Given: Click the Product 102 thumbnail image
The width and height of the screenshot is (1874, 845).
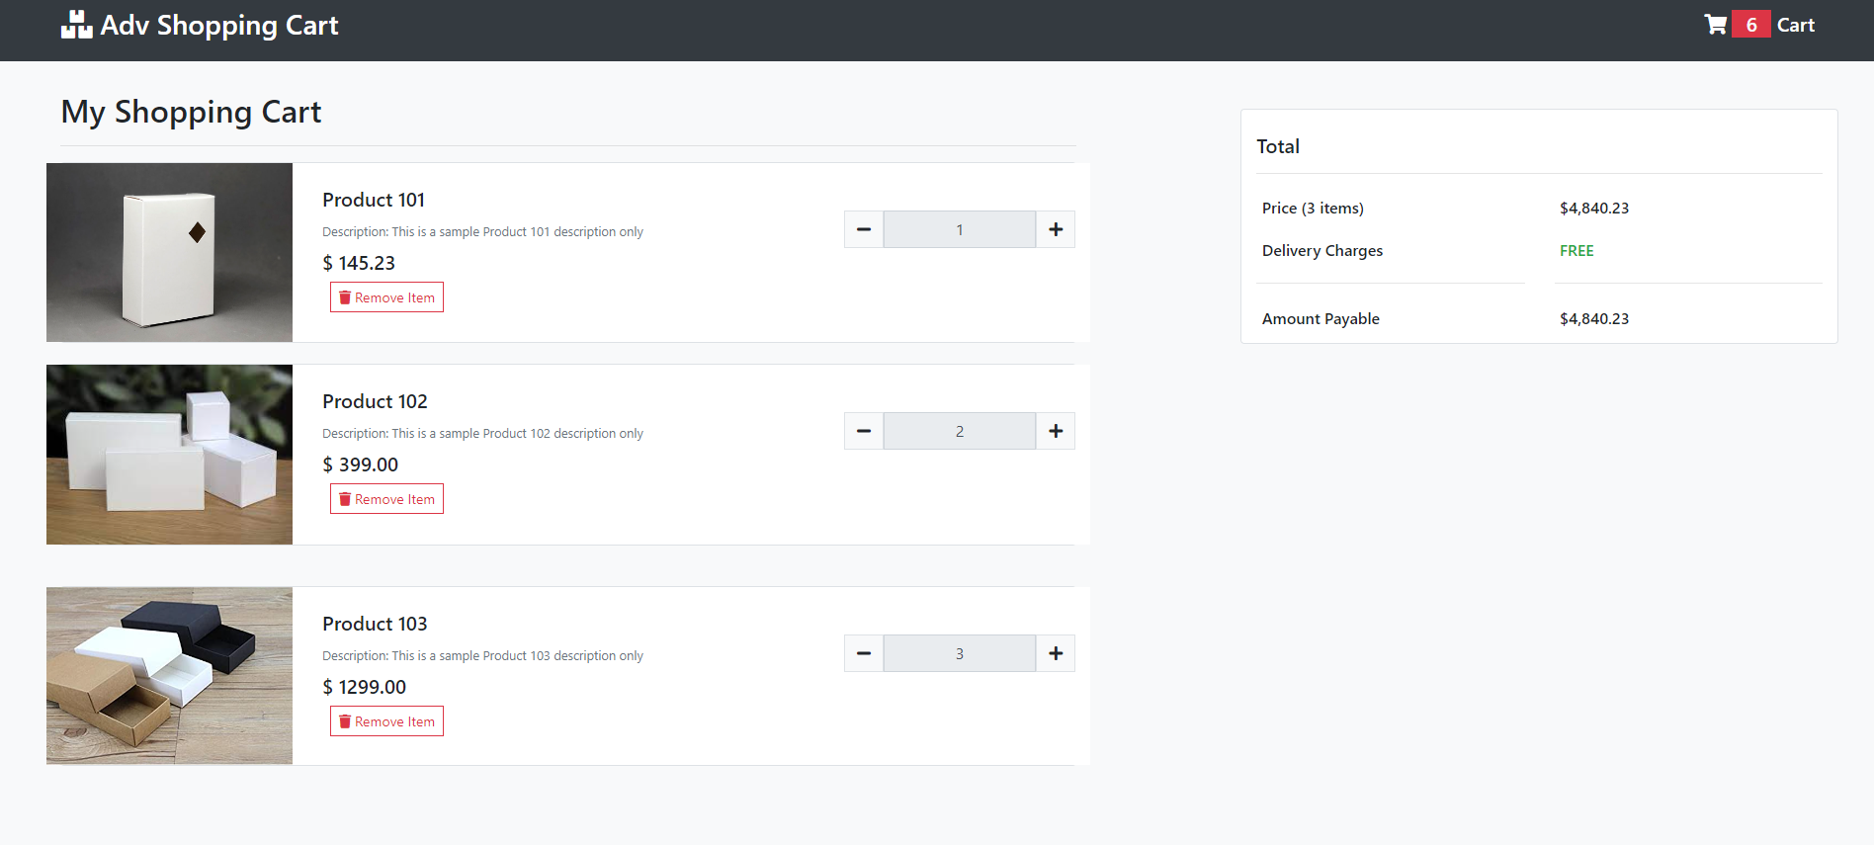Looking at the screenshot, I should (x=169, y=455).
